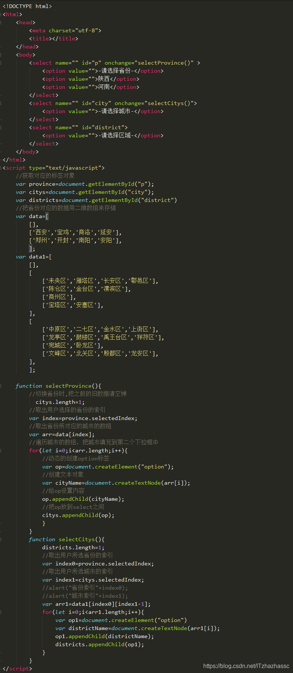Click the array row starting with '西安'
Image resolution: width=293 pixels, height=673 pixels.
pos(75,232)
